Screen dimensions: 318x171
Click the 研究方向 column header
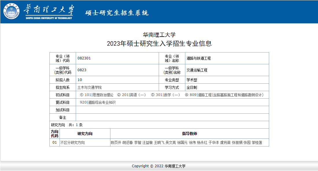(85, 134)
